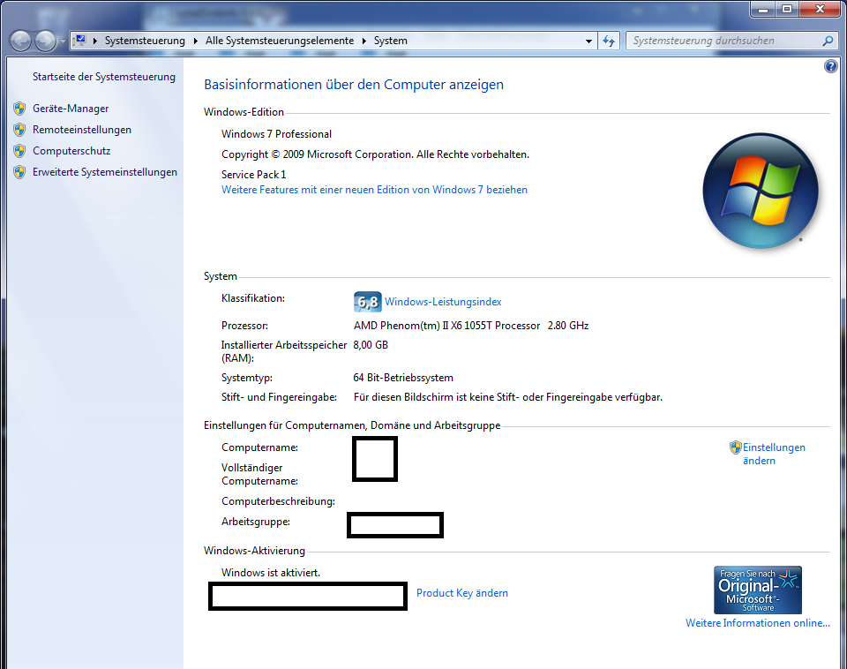847x669 pixels.
Task: Open Windows-Leistungsindex
Action: (443, 302)
